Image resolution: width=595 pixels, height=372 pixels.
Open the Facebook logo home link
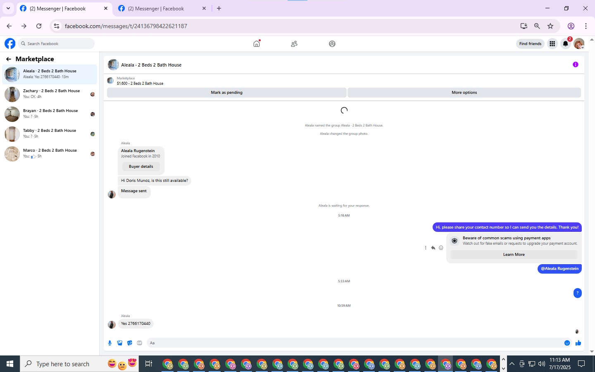coord(10,43)
